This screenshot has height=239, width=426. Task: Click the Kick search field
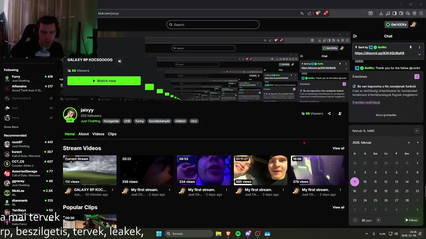pos(213,25)
